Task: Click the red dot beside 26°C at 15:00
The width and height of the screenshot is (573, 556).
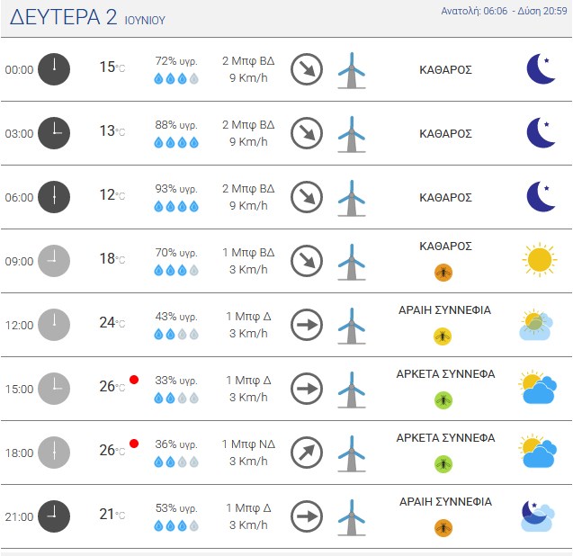Action: pos(134,380)
